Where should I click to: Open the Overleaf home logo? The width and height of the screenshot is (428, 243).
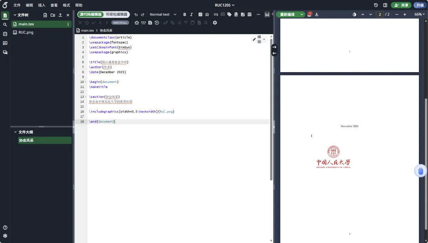click(x=5, y=5)
